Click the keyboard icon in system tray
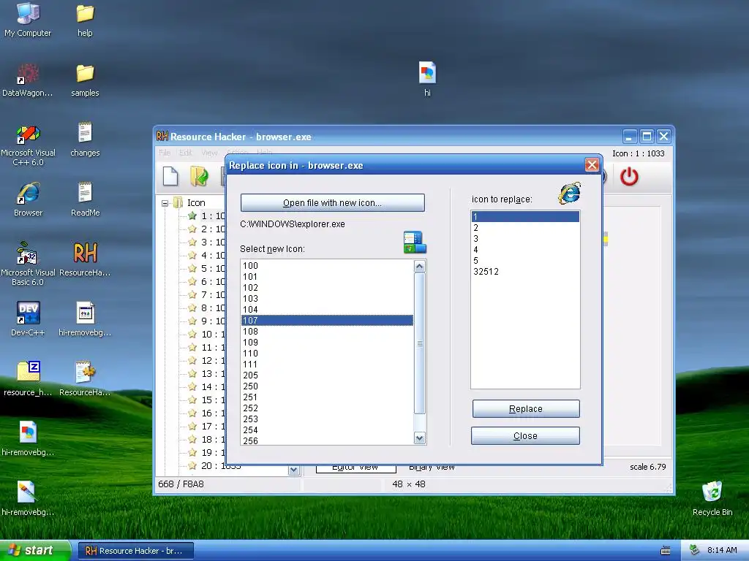This screenshot has width=749, height=561. point(666,551)
